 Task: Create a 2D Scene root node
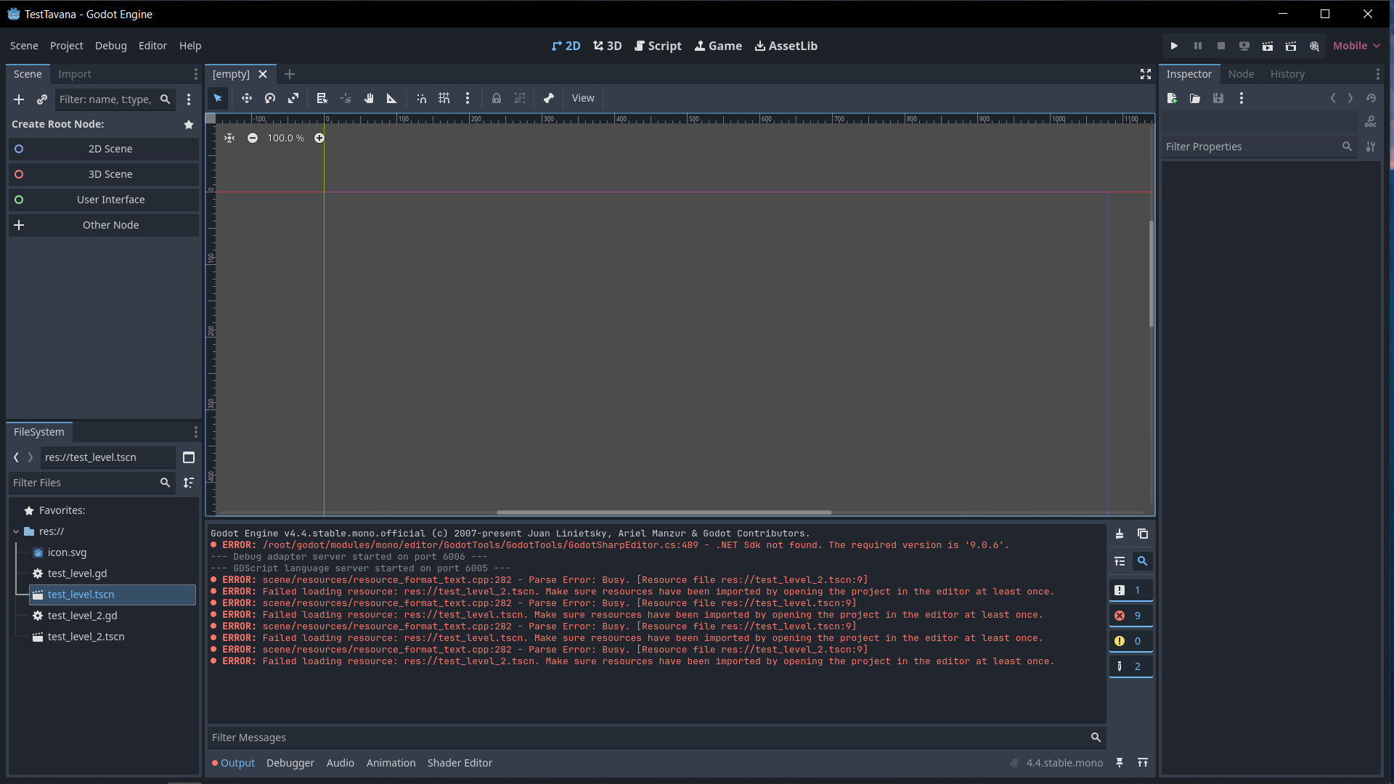[103, 149]
